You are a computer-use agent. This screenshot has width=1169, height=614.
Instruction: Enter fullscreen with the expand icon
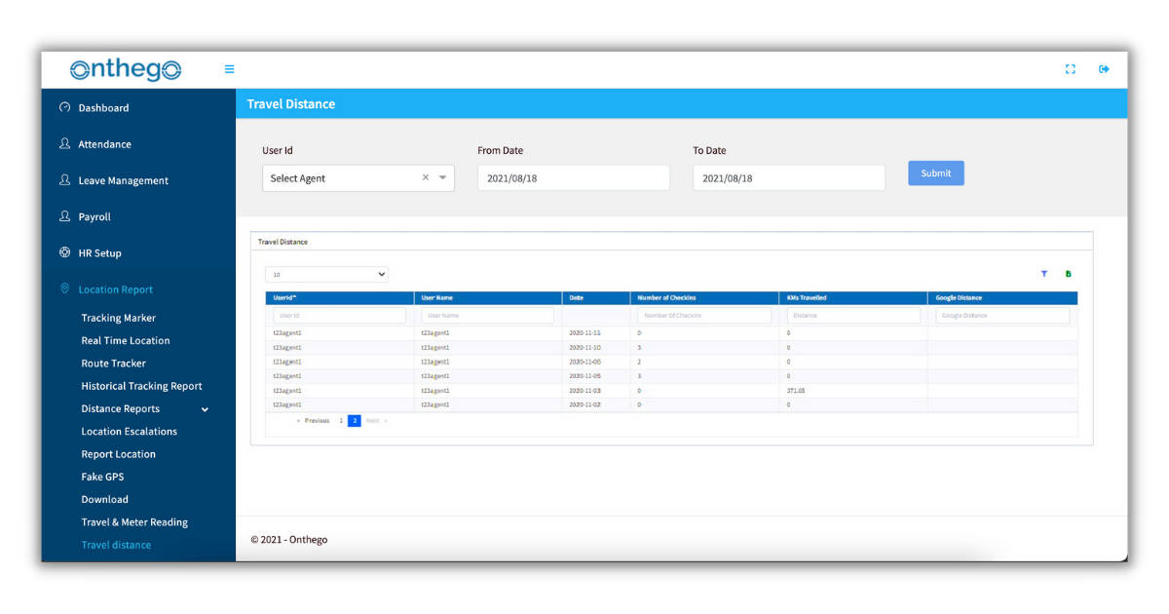point(1070,69)
